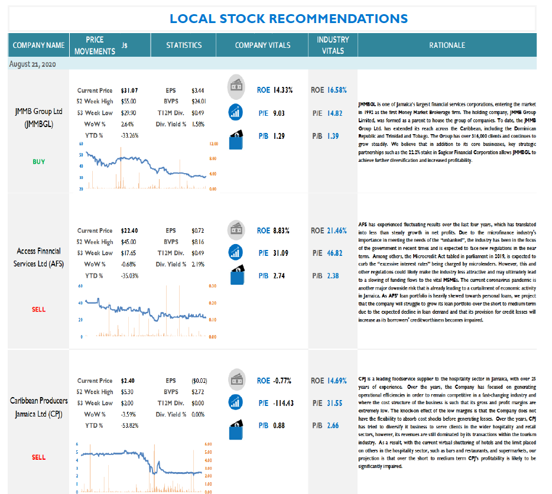Click the INDUSTRY VITALS column header
The image size is (552, 494).
[333, 45]
